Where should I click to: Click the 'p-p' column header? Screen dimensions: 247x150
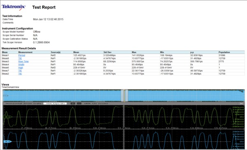pos(192,52)
